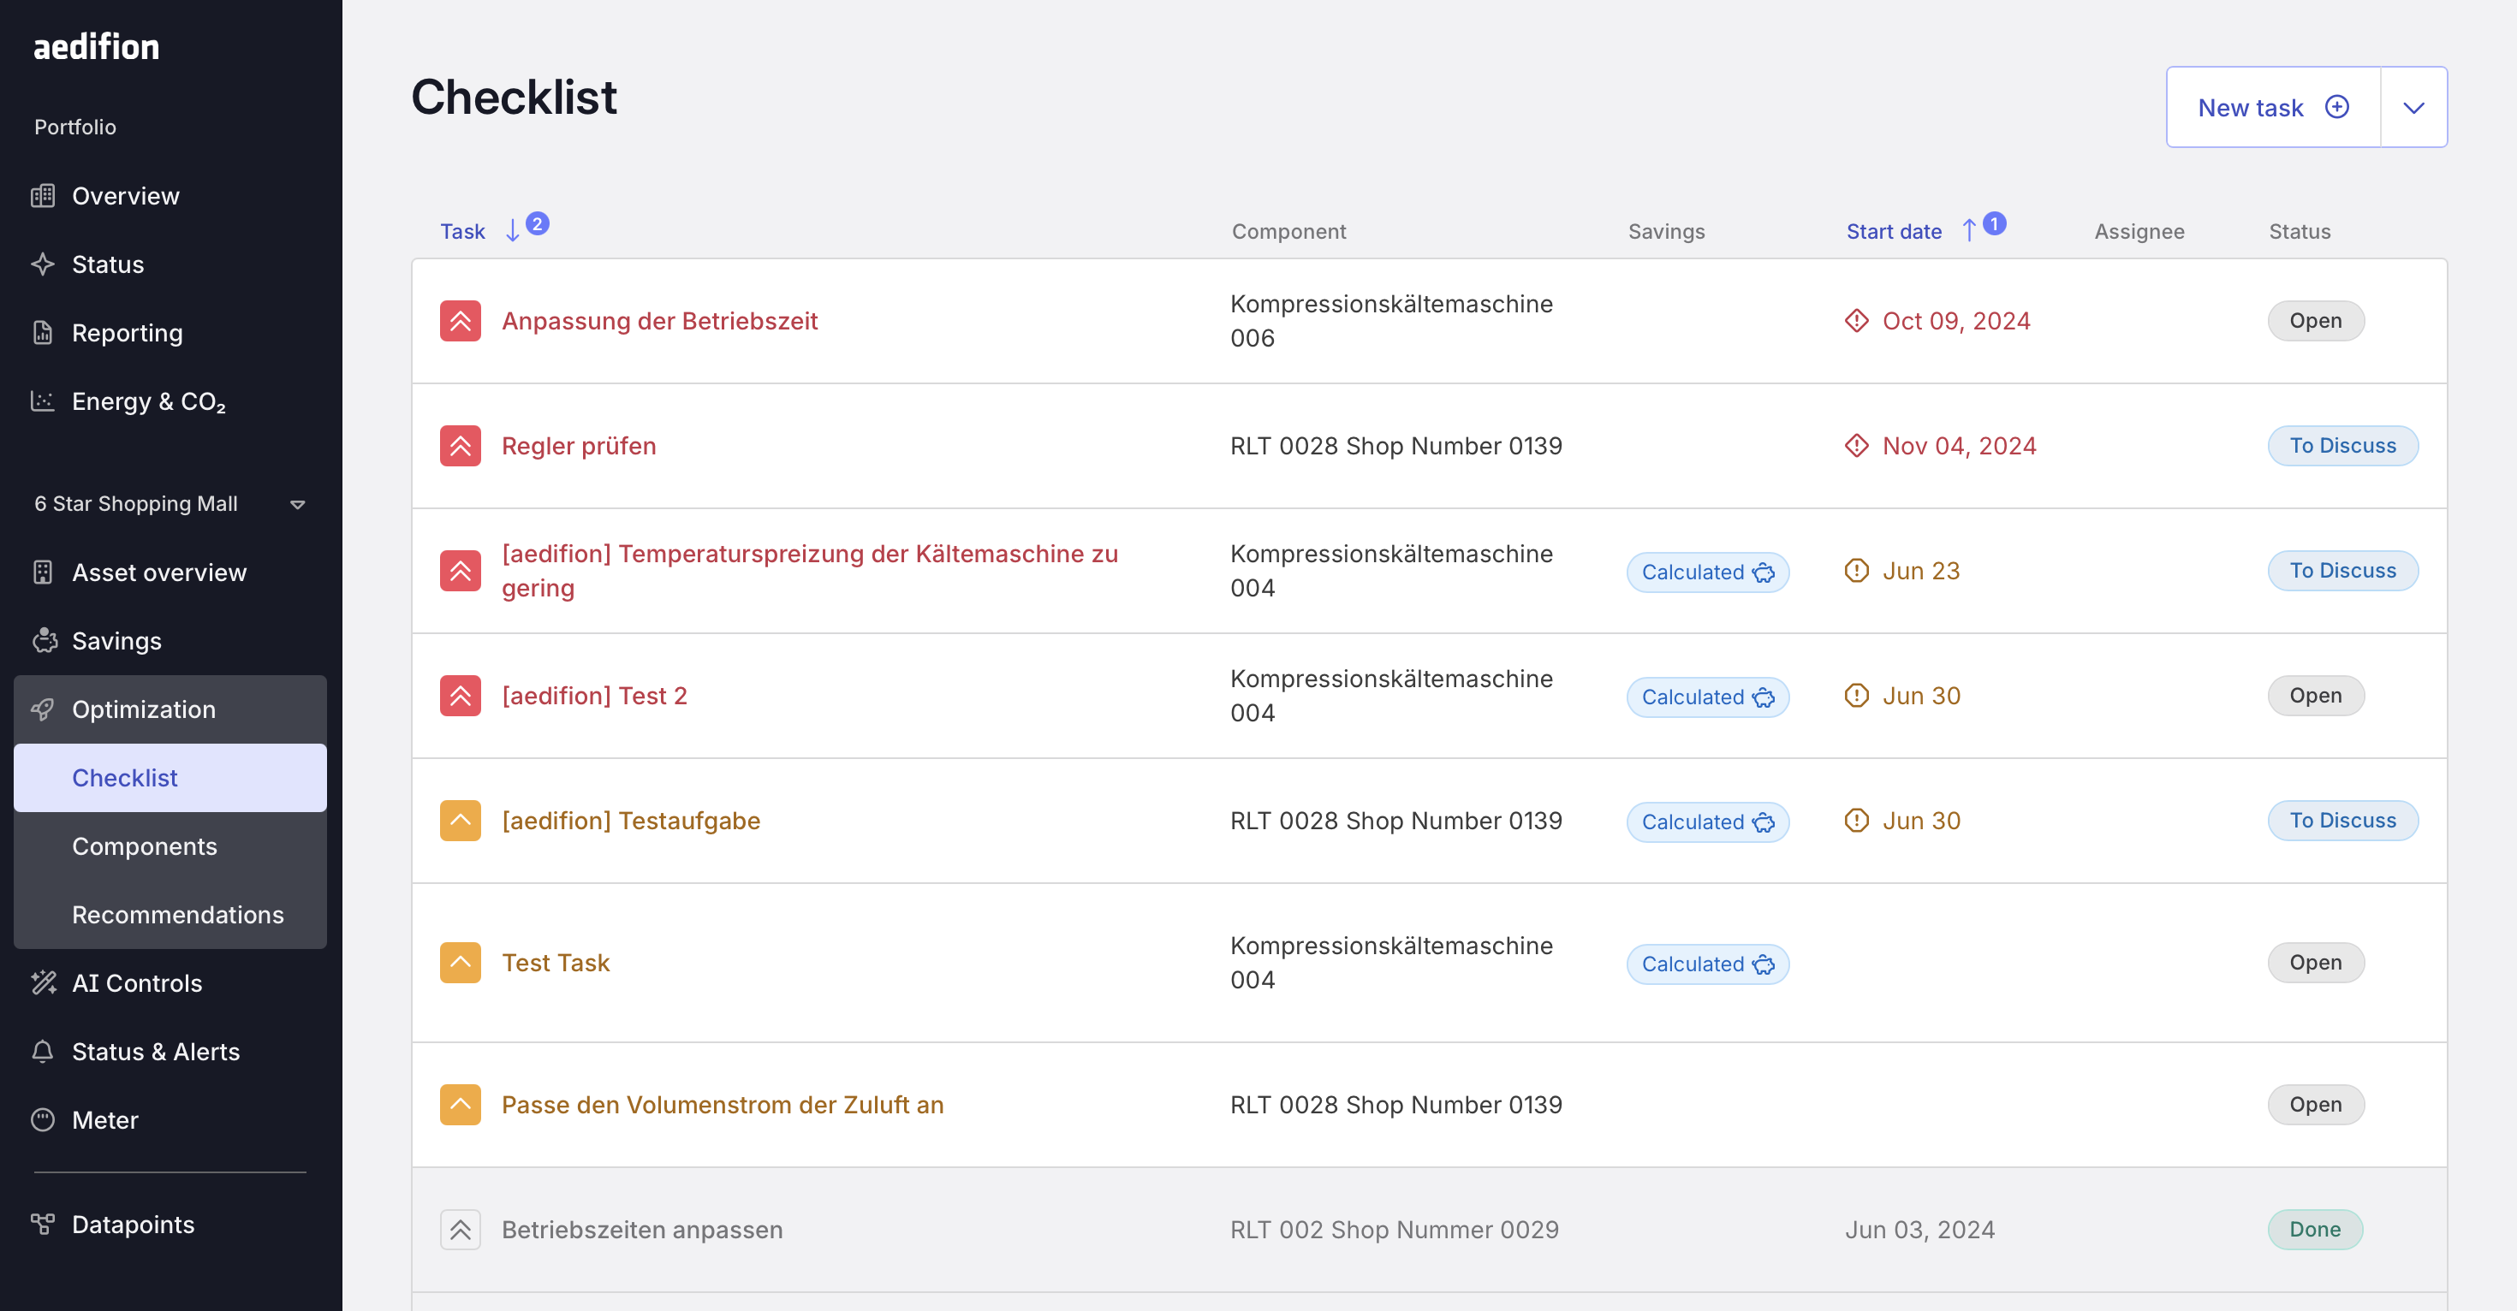
Task: Click the AI Controls magic wand icon
Action: (x=43, y=982)
